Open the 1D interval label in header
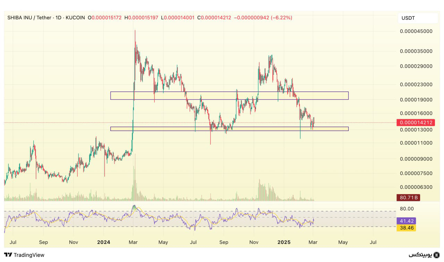444x262 pixels. pyautogui.click(x=57, y=17)
